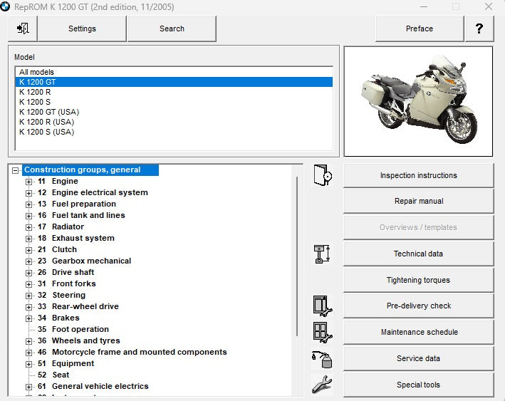
Task: Click the question mark help button
Action: tap(479, 28)
